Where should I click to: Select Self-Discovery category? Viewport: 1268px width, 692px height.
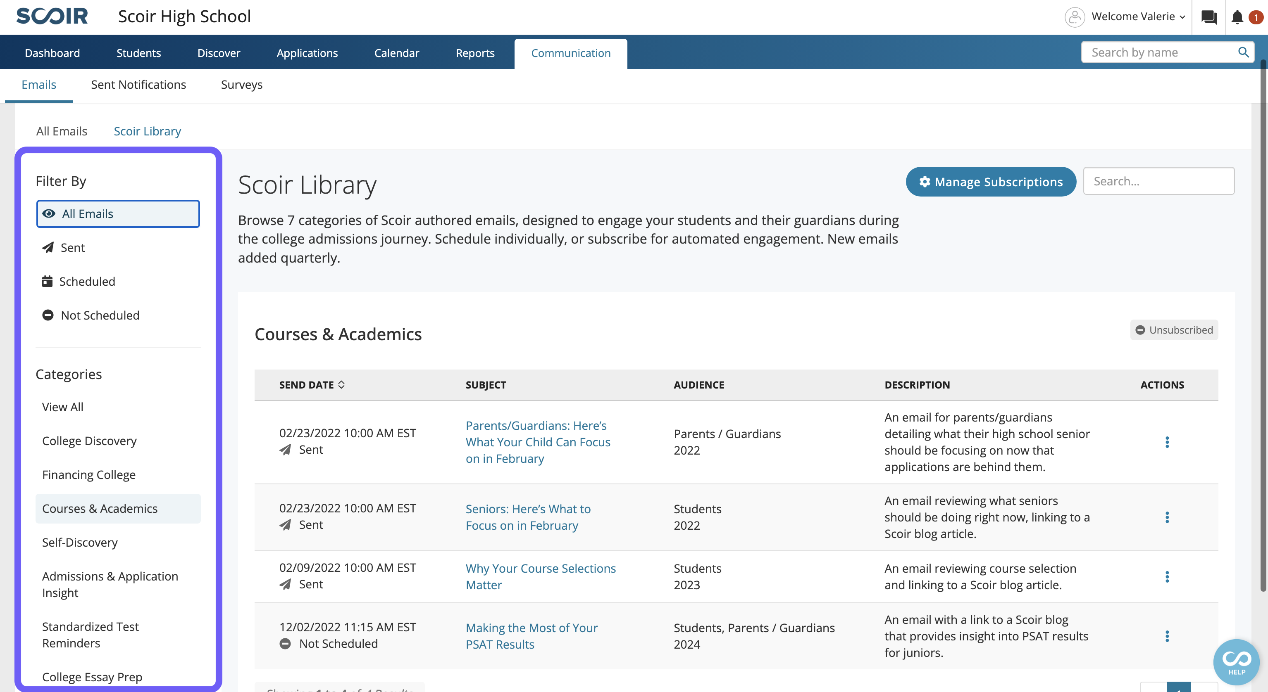[118, 543]
